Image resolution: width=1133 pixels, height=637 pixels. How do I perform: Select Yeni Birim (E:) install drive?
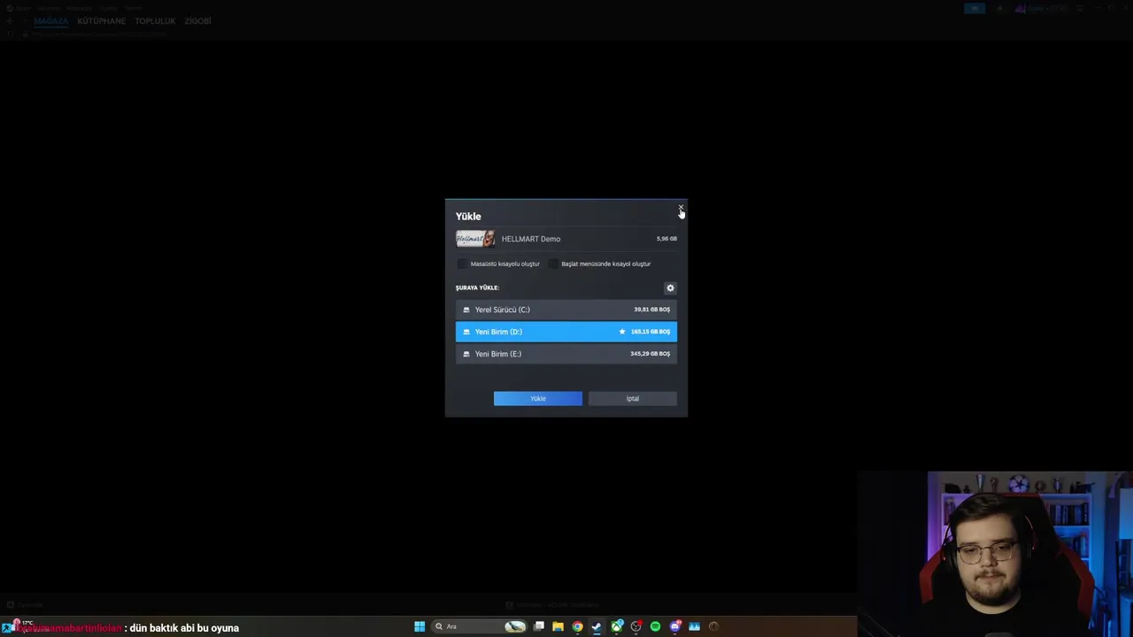pos(566,354)
